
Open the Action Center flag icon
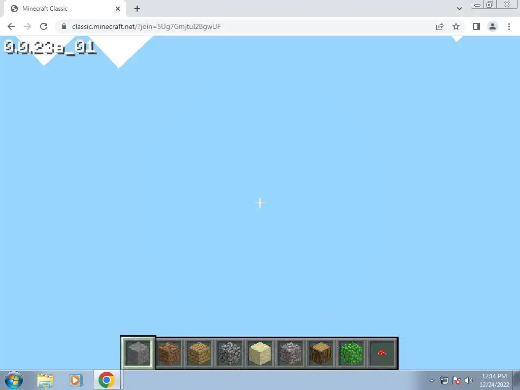pos(457,380)
